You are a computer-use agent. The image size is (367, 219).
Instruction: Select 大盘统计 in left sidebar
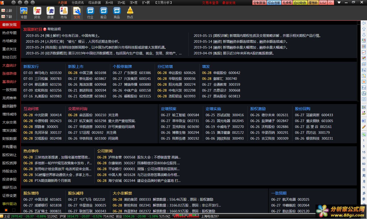click(x=9, y=65)
